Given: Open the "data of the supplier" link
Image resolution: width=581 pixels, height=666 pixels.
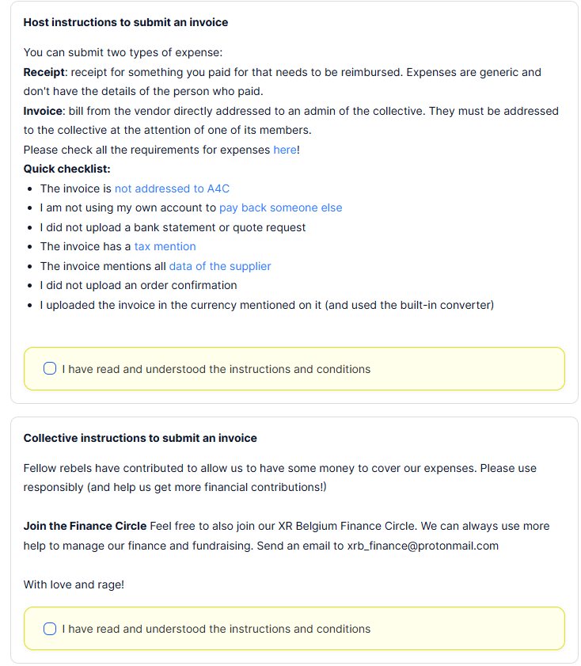Looking at the screenshot, I should pos(219,266).
